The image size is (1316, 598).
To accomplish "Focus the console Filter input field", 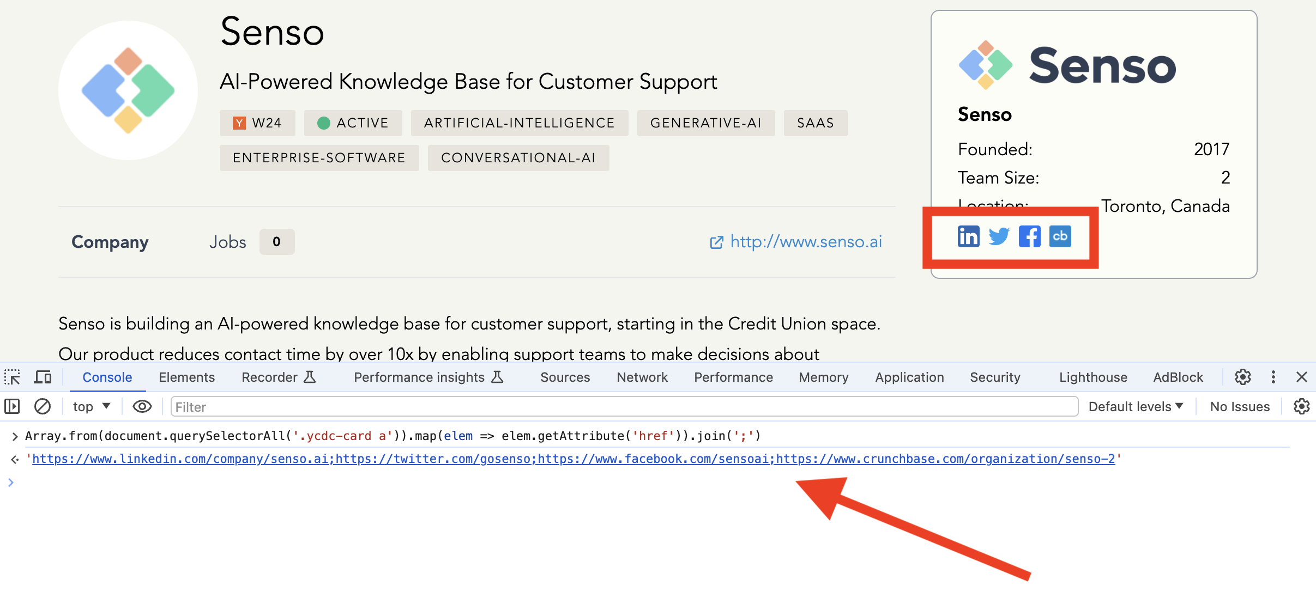I will (624, 406).
